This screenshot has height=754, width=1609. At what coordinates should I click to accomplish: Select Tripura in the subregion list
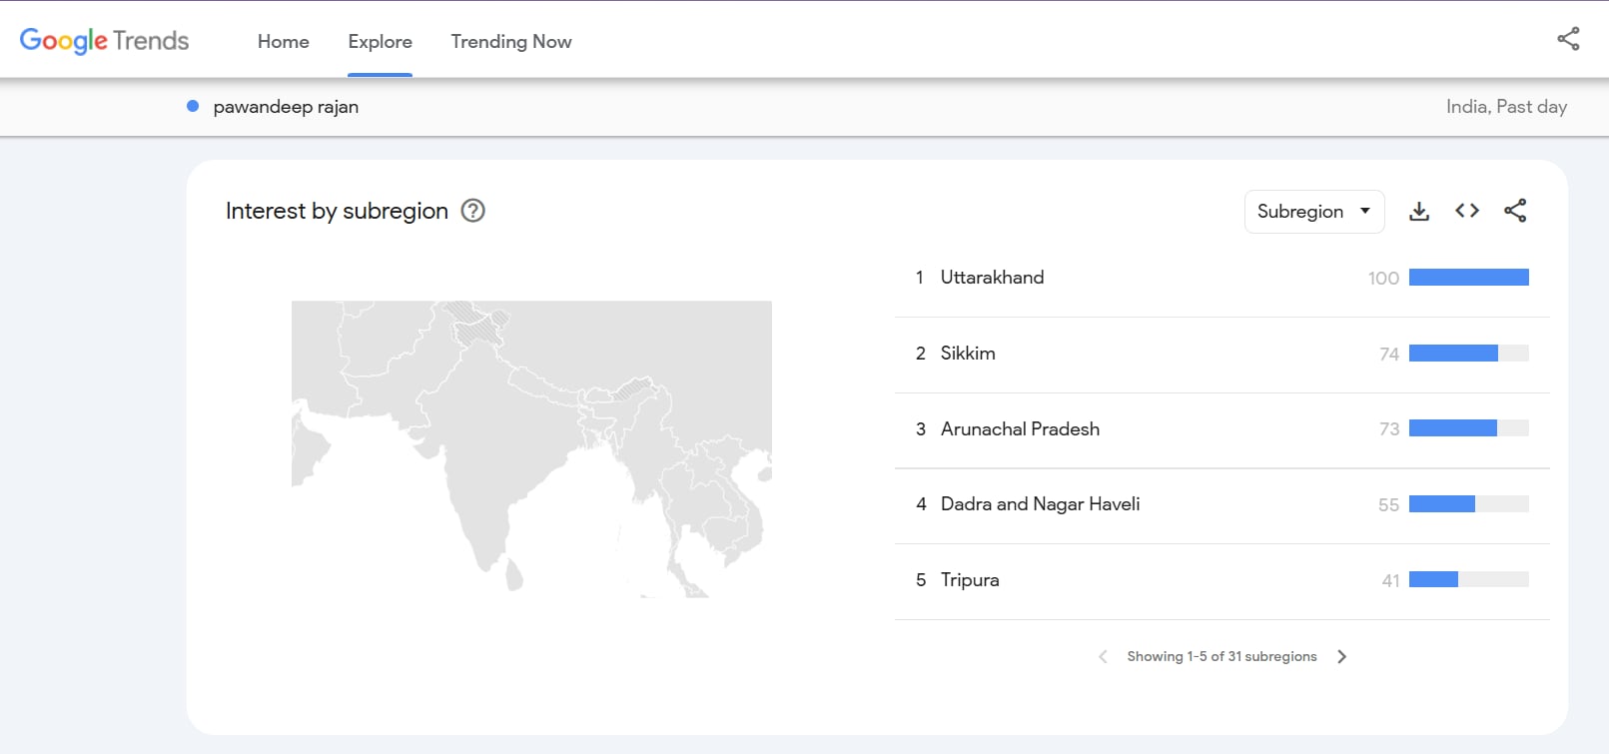tap(969, 580)
